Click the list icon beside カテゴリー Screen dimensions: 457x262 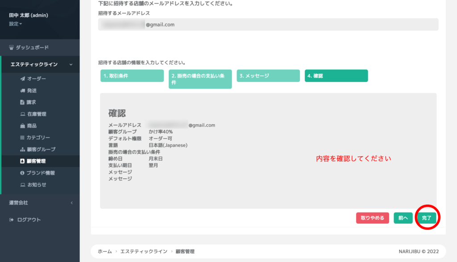(x=23, y=138)
